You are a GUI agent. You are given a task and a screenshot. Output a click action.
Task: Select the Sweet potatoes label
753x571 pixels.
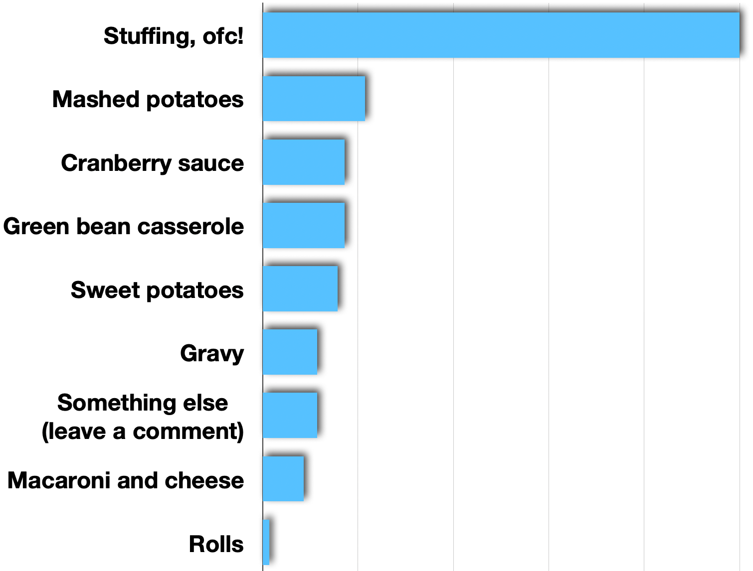tap(157, 290)
